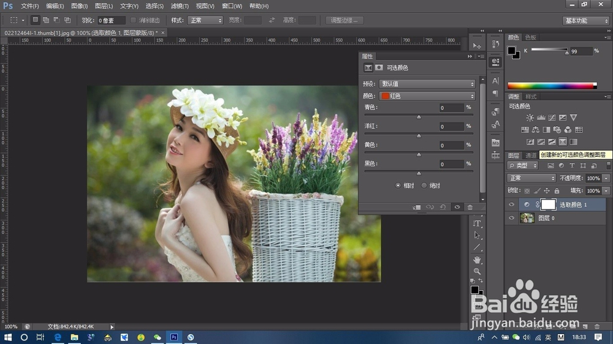
Task: Select the 绝对 (Absolute) radio button
Action: point(424,185)
